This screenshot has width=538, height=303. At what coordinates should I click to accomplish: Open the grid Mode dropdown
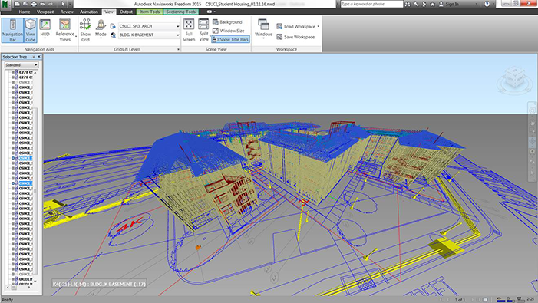click(x=101, y=29)
